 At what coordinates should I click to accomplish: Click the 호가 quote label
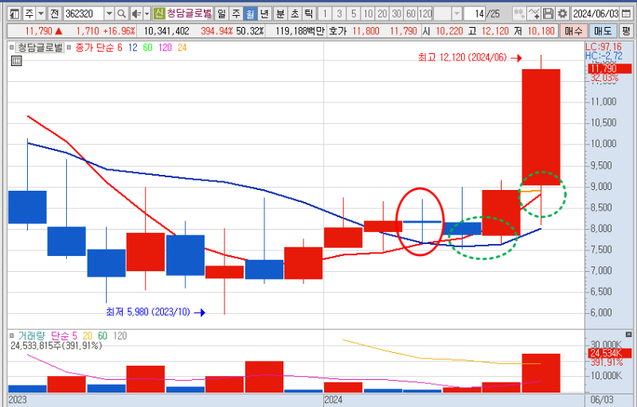337,31
